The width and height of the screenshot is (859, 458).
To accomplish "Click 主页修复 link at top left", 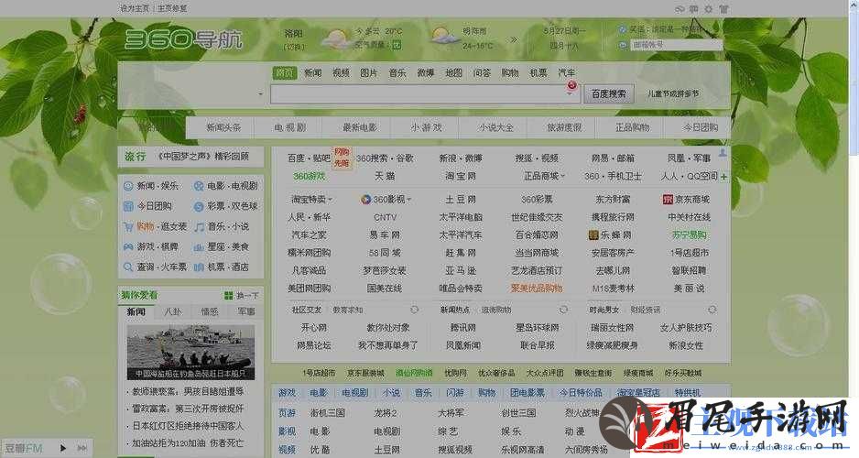I will (172, 9).
